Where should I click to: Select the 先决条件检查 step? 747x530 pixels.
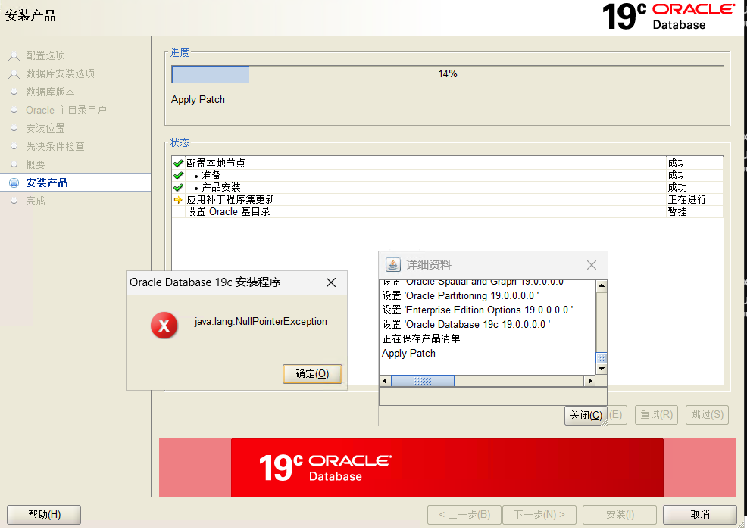pos(55,146)
